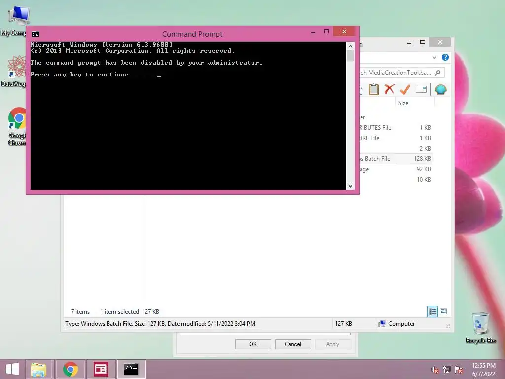Select Command Prompt taskbar button
Viewport: 505px width, 379px height.
click(x=131, y=369)
